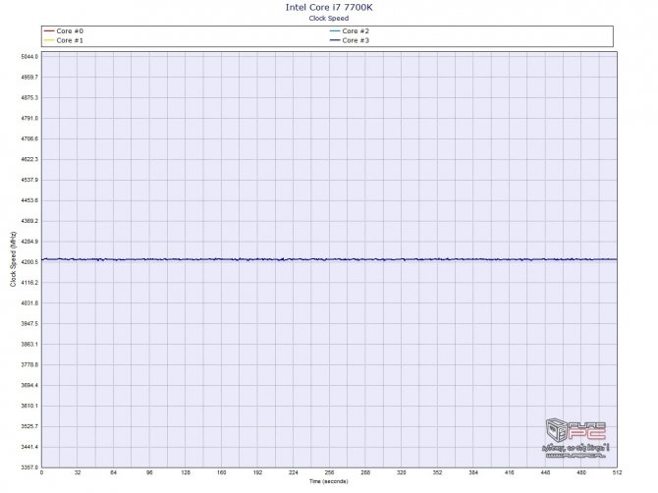The height and width of the screenshot is (493, 658).
Task: Click the Time (seconds) axis label
Action: click(x=329, y=481)
